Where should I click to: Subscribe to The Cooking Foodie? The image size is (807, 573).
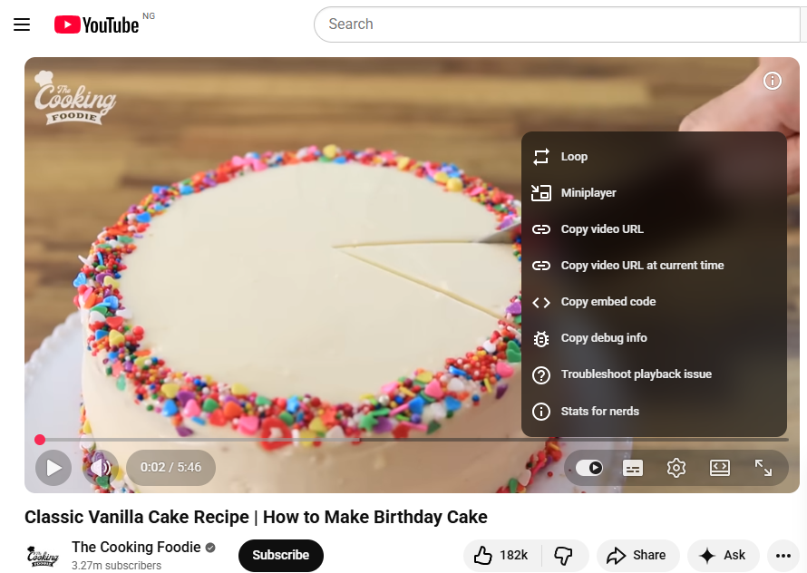280,555
